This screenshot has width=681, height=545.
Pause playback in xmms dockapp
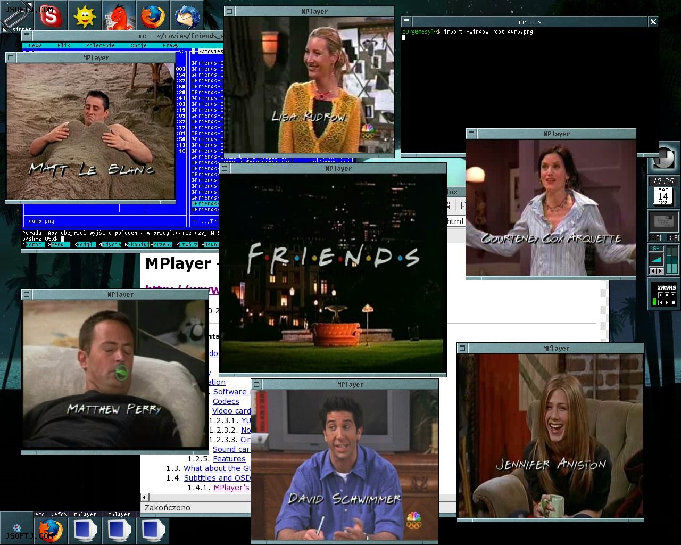click(667, 295)
